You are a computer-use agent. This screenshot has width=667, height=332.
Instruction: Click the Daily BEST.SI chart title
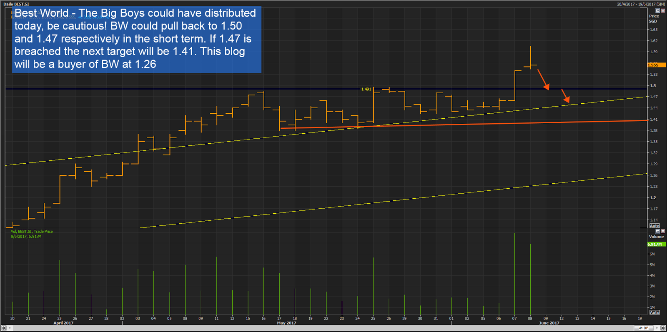16,4
